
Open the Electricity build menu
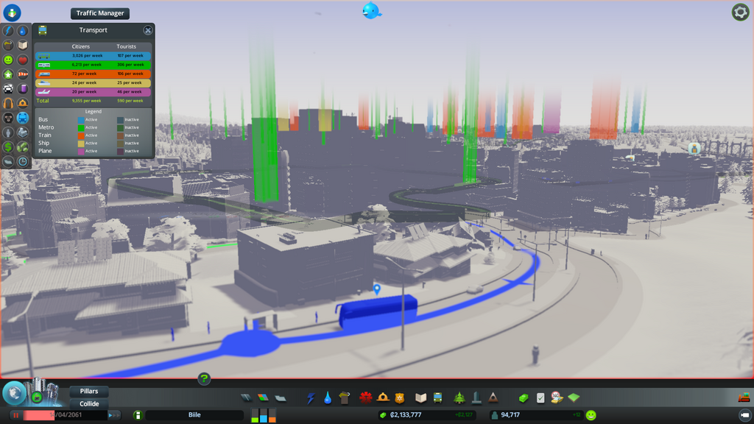[x=311, y=398]
